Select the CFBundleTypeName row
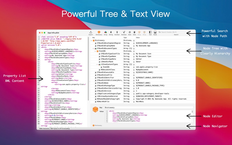The image size is (232, 145). [x=143, y=57]
